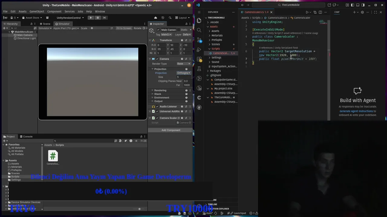Collapse the MainMenuScane scene in Hierarchy
387x217 pixels.
[x=9, y=32]
